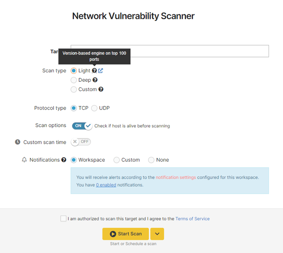The width and height of the screenshot is (283, 253).
Task: Select the Custom notifications option
Action: (116, 160)
